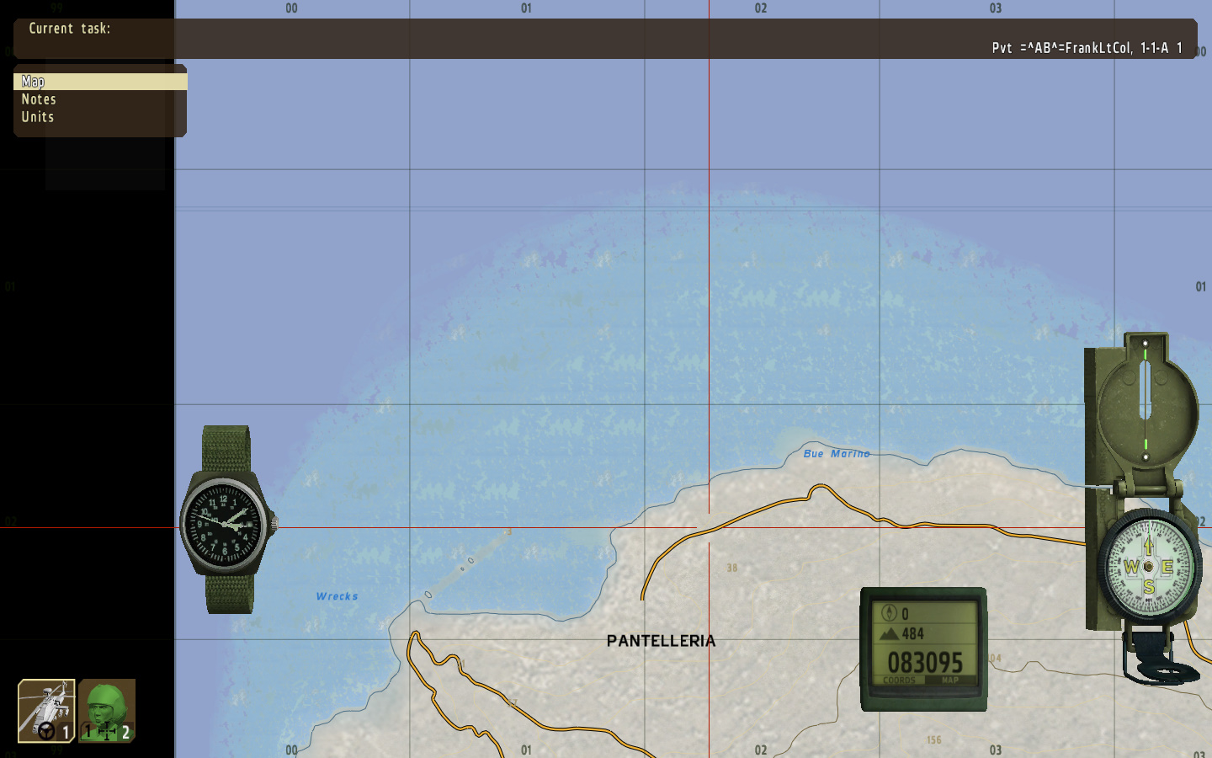Click grid label 03 at top edge
The height and width of the screenshot is (758, 1212).
[996, 8]
